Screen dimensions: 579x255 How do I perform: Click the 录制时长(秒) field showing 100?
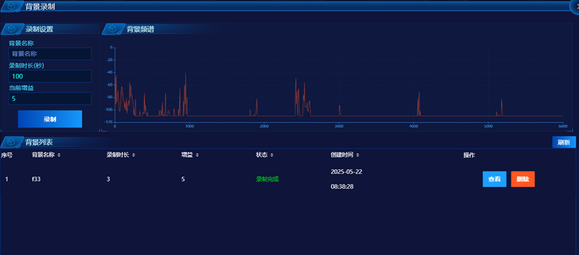[x=50, y=76]
